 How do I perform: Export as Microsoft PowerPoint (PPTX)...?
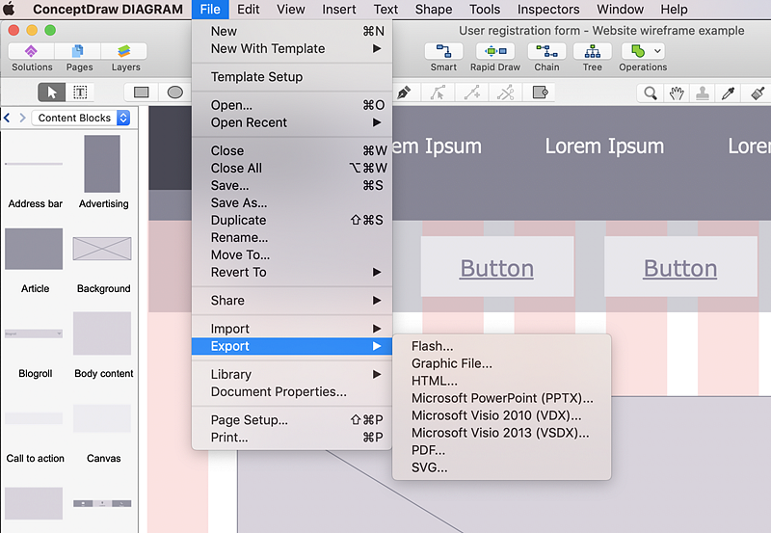501,398
